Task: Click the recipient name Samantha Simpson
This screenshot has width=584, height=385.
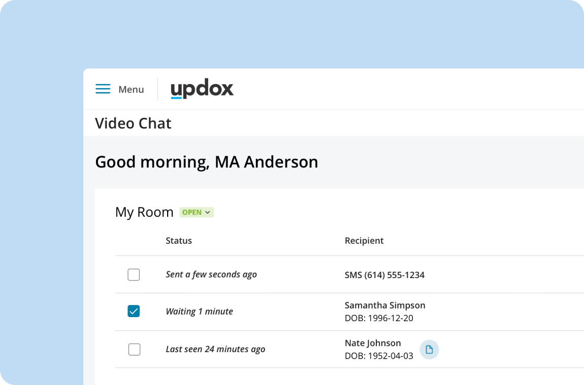Action: [x=385, y=305]
